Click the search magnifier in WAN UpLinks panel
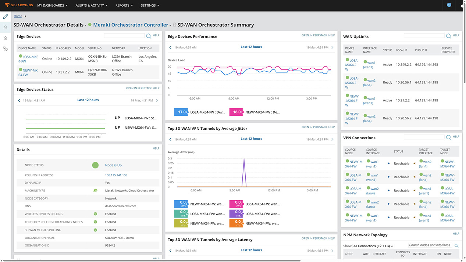 (448, 36)
